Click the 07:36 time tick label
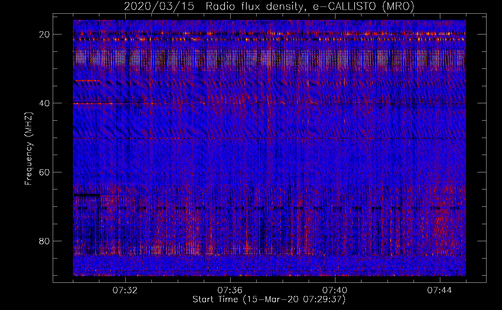Viewport: 502px width, 310px height. point(230,290)
